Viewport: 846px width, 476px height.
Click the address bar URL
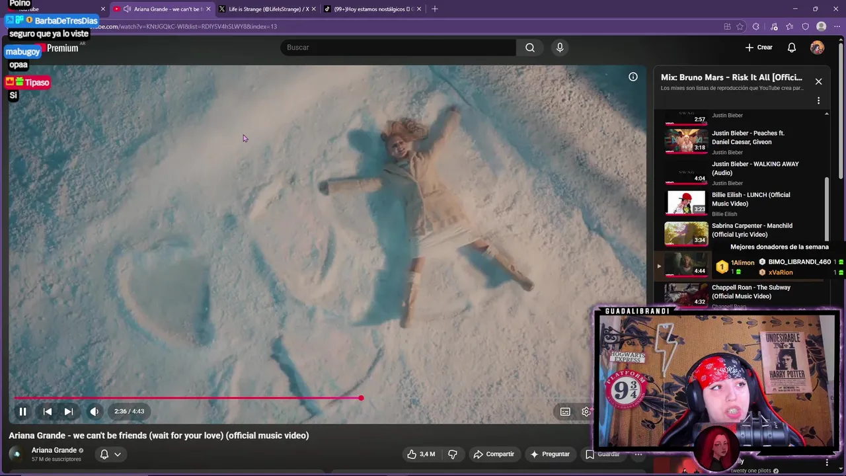coord(188,26)
